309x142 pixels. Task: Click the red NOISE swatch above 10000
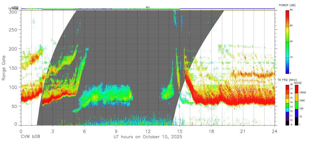(x=296, y=89)
